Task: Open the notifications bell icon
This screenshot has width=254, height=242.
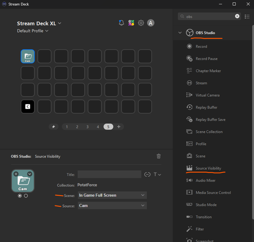Action: click(x=121, y=23)
